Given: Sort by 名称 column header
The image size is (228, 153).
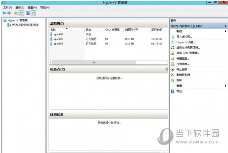Looking at the screenshot, I should [67, 29].
